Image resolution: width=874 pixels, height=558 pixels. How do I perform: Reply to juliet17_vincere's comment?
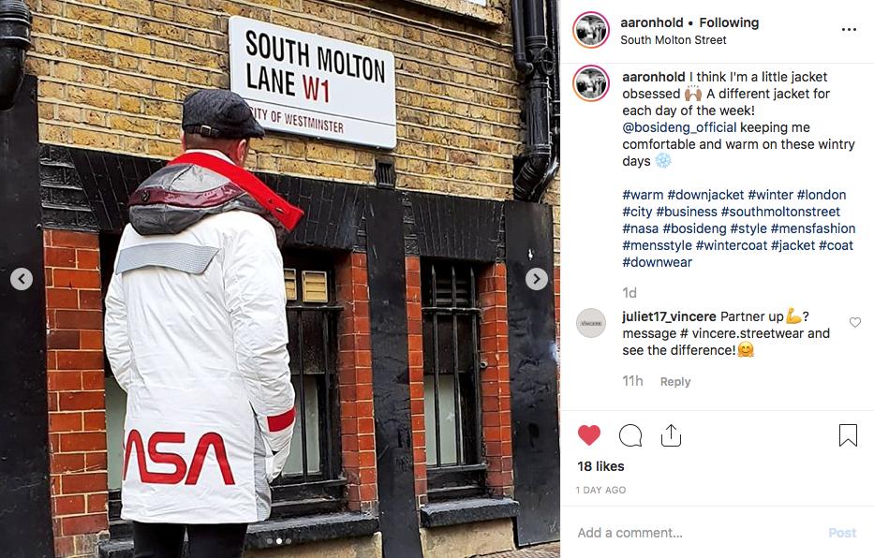pos(675,381)
